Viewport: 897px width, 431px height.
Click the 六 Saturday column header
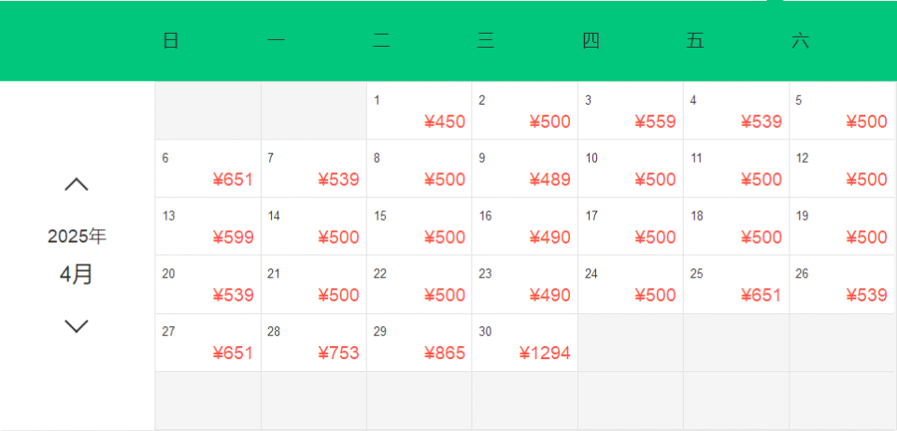(x=800, y=41)
